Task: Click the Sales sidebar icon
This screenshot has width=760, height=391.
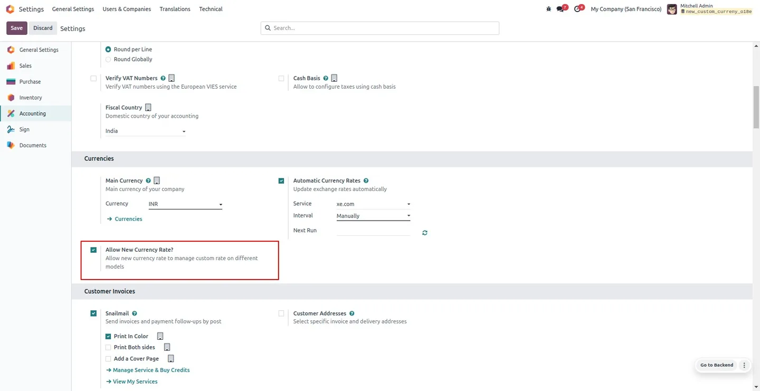Action: point(11,66)
